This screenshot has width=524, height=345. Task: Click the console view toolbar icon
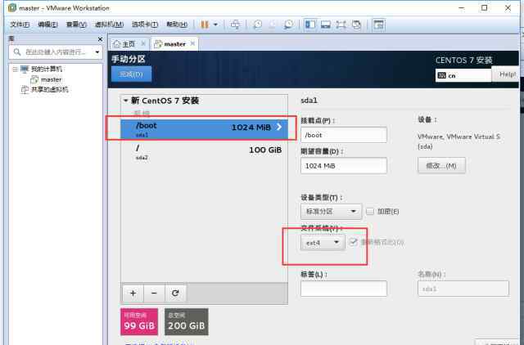click(326, 25)
